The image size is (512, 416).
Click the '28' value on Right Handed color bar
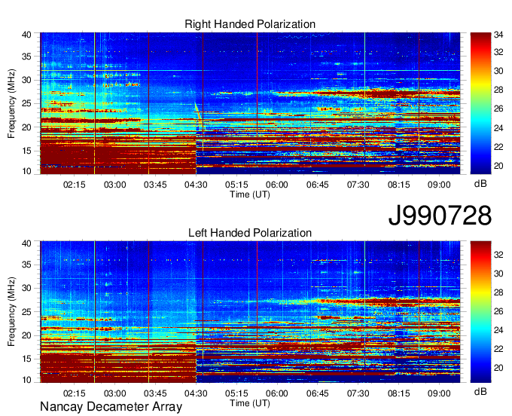(498, 90)
